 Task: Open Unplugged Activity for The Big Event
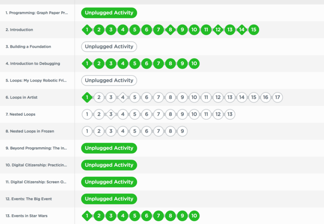pyautogui.click(x=109, y=199)
